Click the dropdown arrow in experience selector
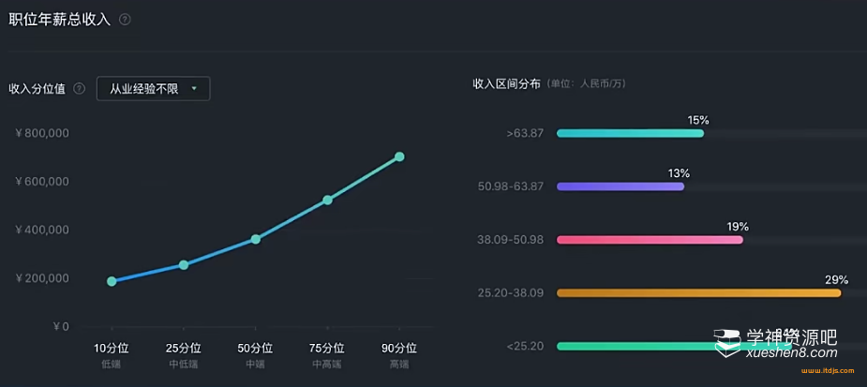The height and width of the screenshot is (387, 867). 194,89
